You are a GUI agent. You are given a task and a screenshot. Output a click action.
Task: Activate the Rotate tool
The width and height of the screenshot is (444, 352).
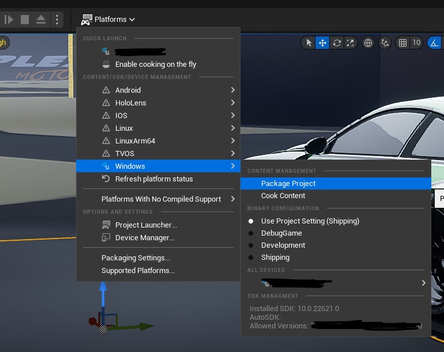337,43
